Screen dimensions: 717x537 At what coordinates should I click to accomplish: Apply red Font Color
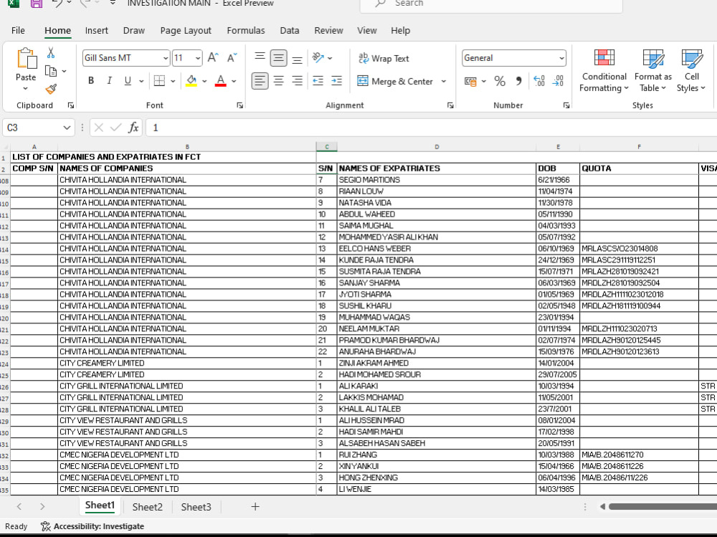[220, 81]
